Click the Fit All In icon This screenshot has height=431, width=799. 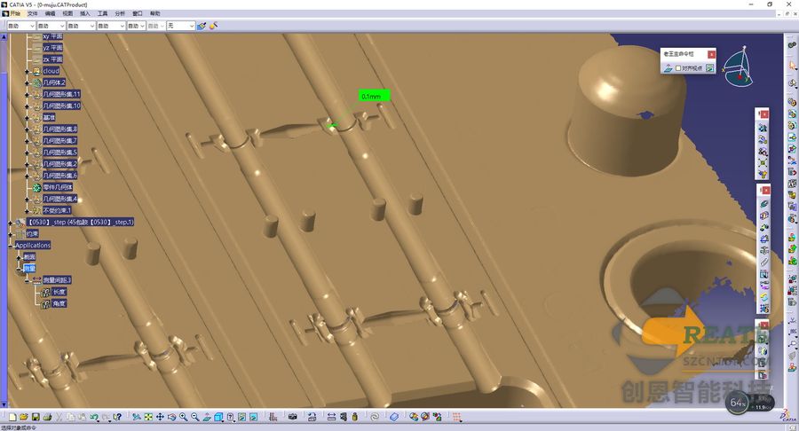148,417
